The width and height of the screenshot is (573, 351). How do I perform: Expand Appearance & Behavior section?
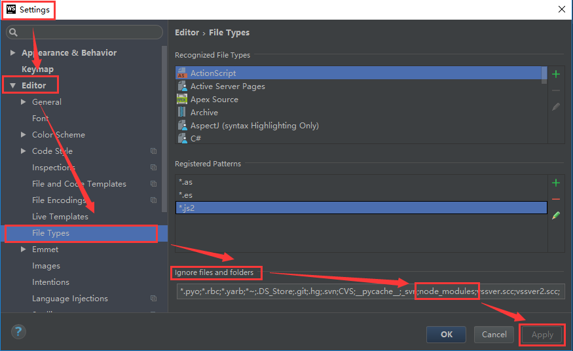(x=13, y=52)
